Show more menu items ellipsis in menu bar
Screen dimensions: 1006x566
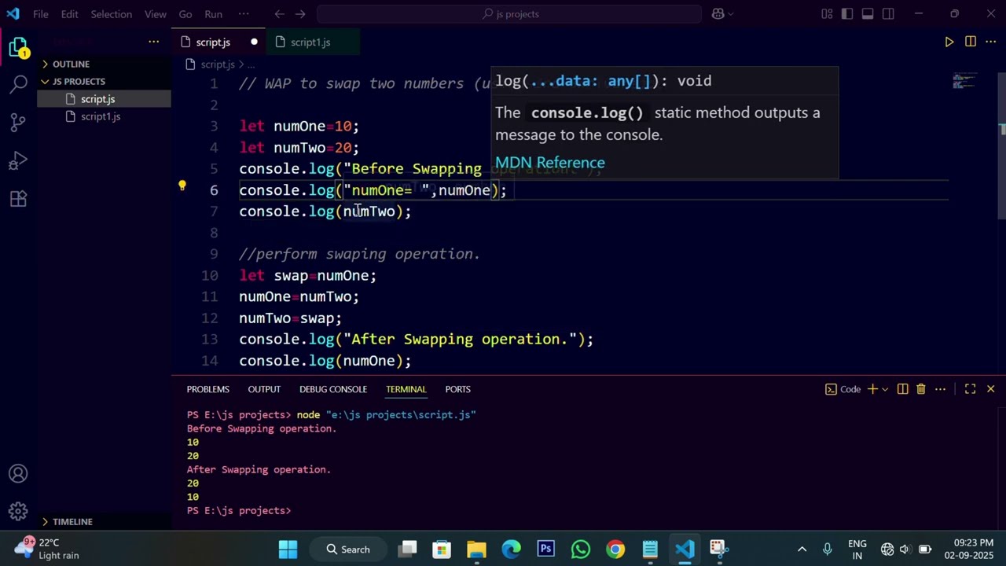(244, 14)
